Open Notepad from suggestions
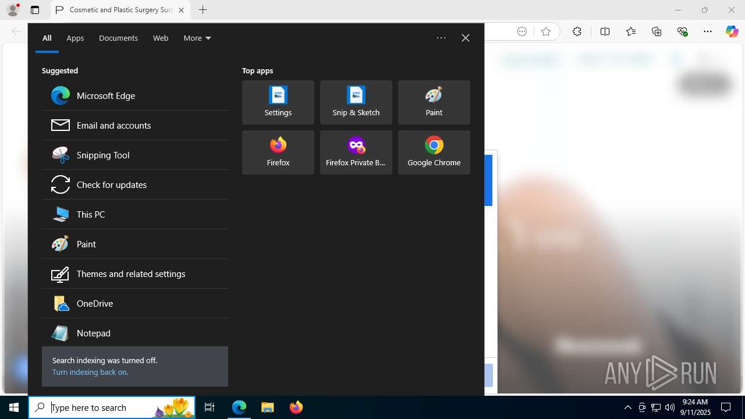Image resolution: width=745 pixels, height=419 pixels. 135,333
